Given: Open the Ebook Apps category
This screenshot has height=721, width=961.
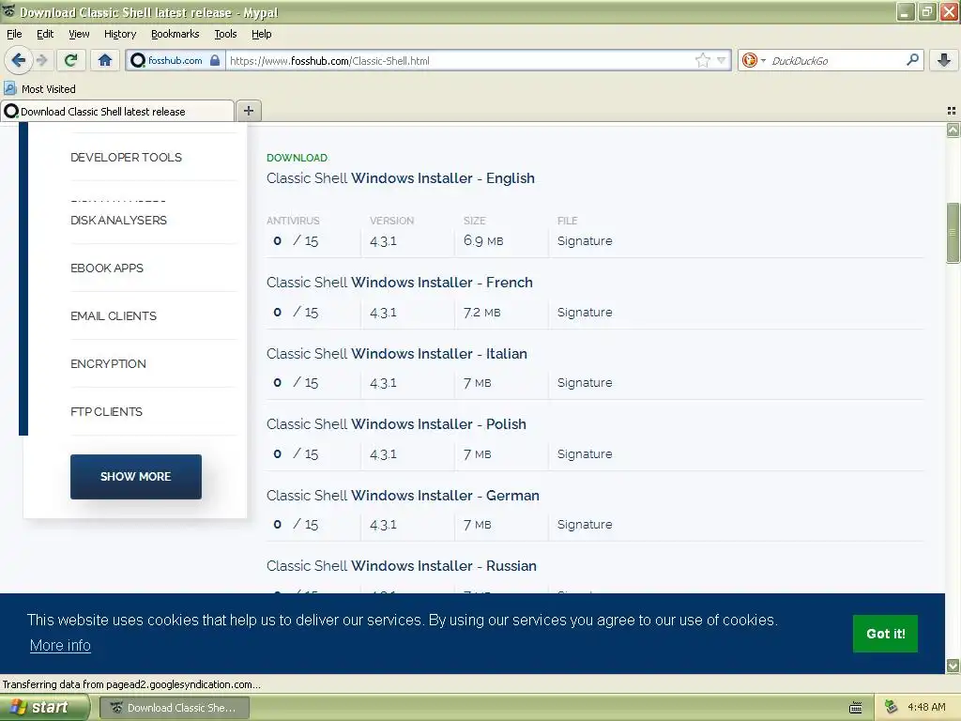Looking at the screenshot, I should (x=107, y=268).
